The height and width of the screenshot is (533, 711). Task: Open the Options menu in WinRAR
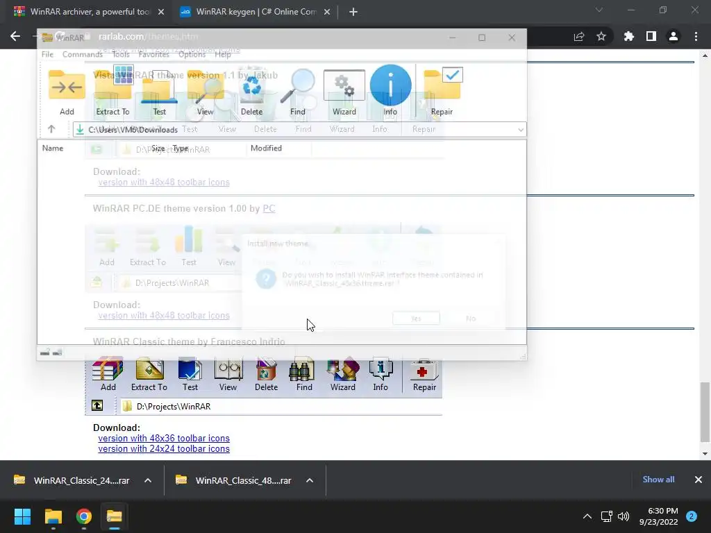pos(192,54)
